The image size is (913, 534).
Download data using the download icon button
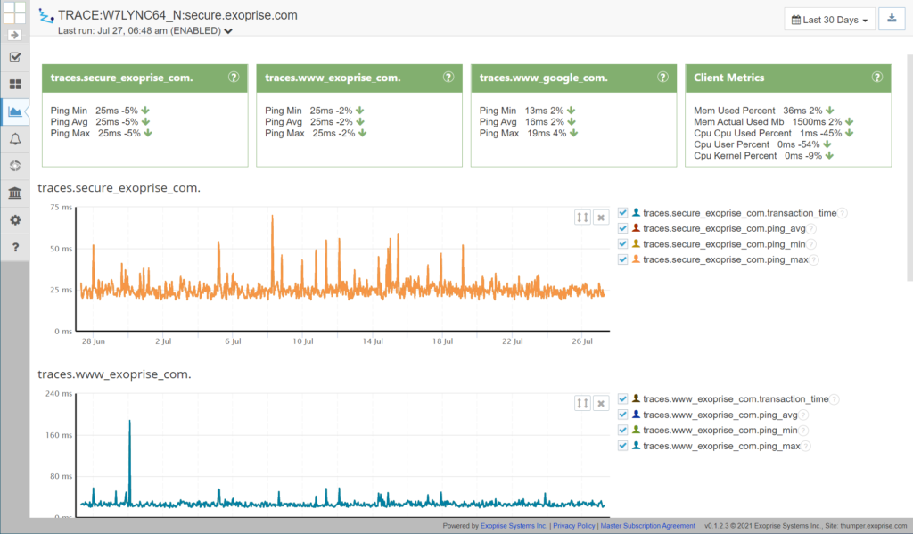pyautogui.click(x=892, y=20)
